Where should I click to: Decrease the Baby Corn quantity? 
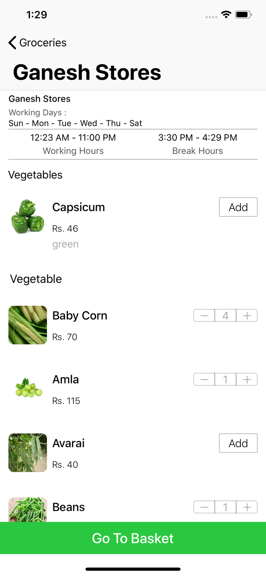(x=204, y=315)
